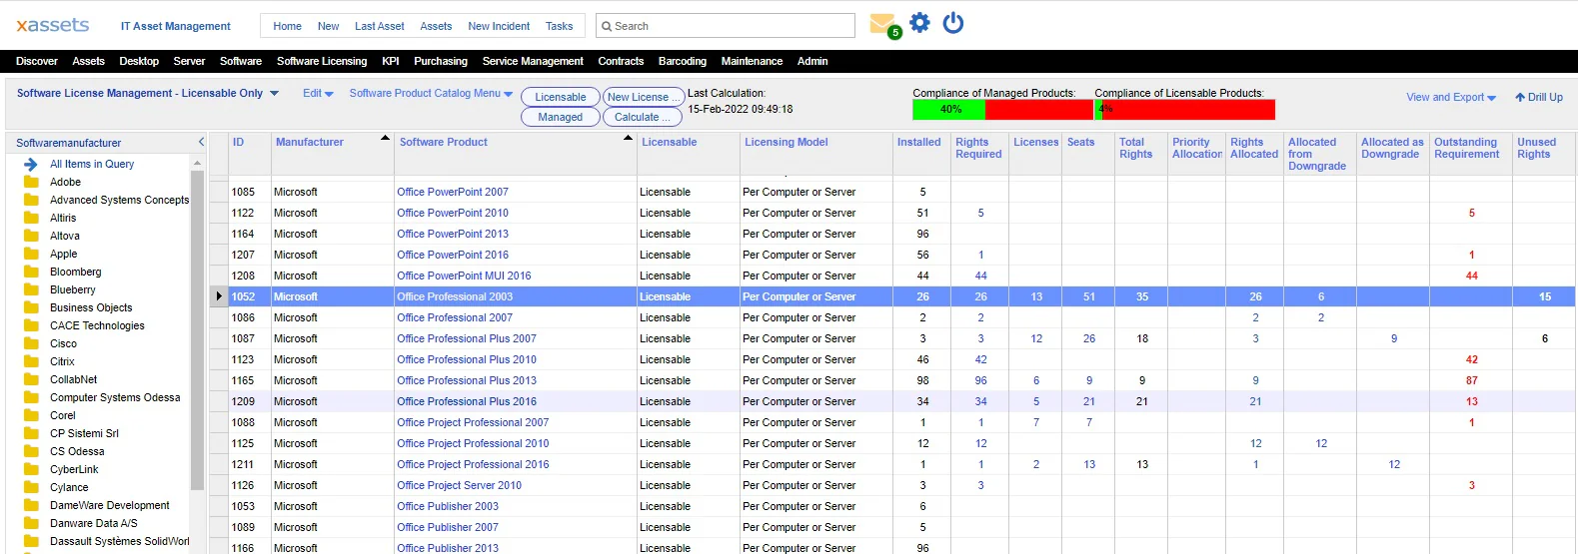Screen dimensions: 1578x554
Task: Select Computer Systems Odessa manufacturer
Action: (115, 397)
